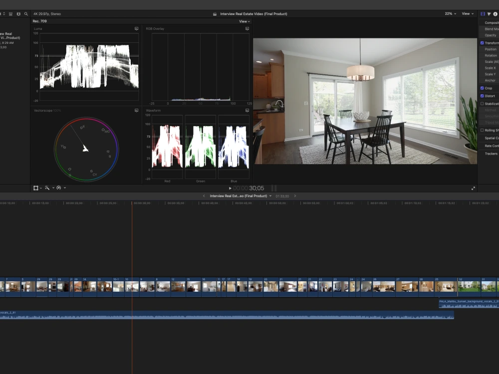
Task: Click the 4K 29.97p, Stereo format label
Action: (x=47, y=14)
